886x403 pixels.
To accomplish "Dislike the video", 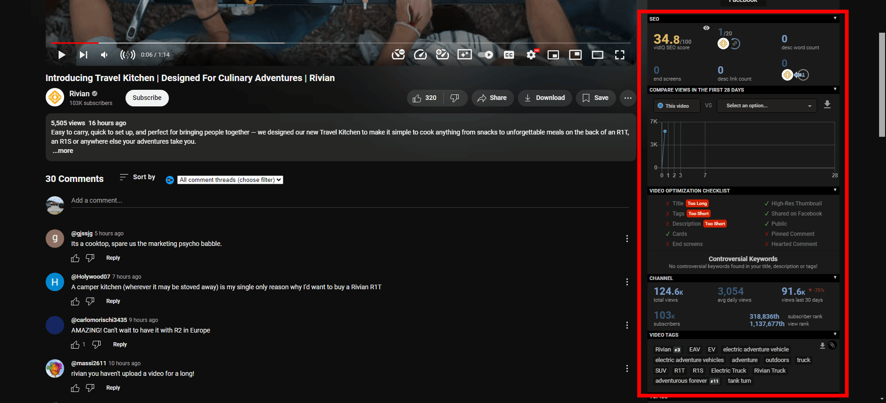I will (x=455, y=98).
